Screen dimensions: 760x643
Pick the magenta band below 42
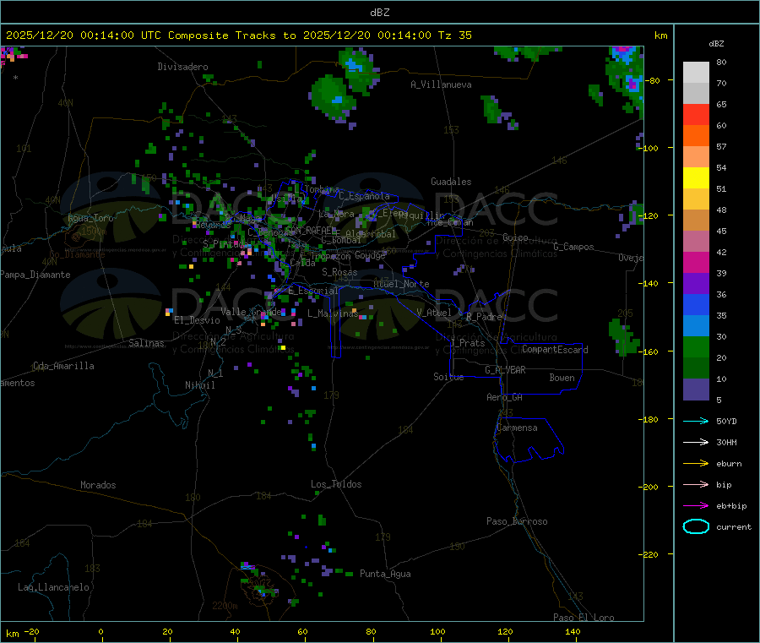click(696, 262)
